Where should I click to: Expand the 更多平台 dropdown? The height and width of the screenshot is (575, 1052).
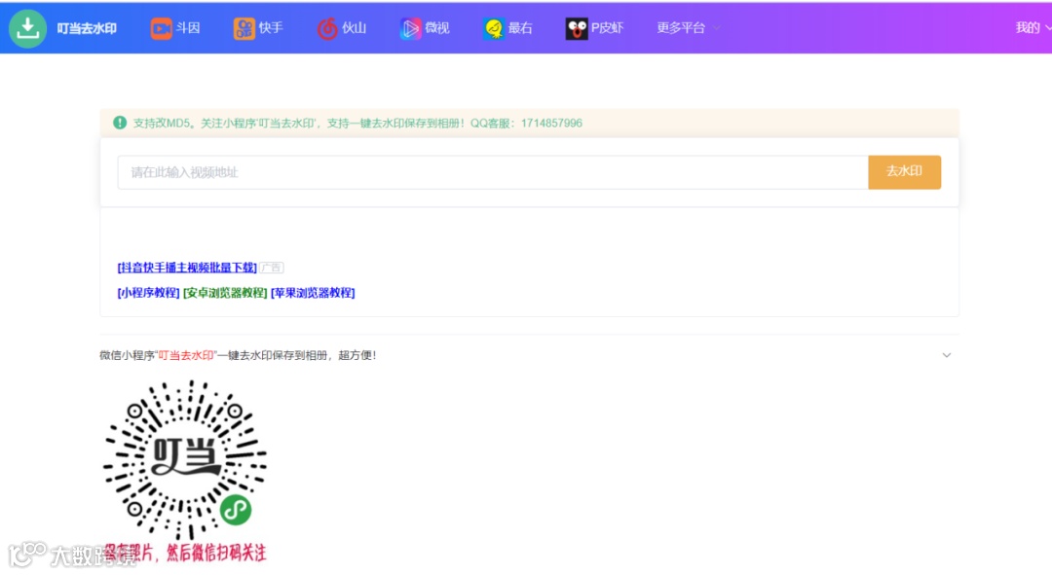[x=689, y=28]
